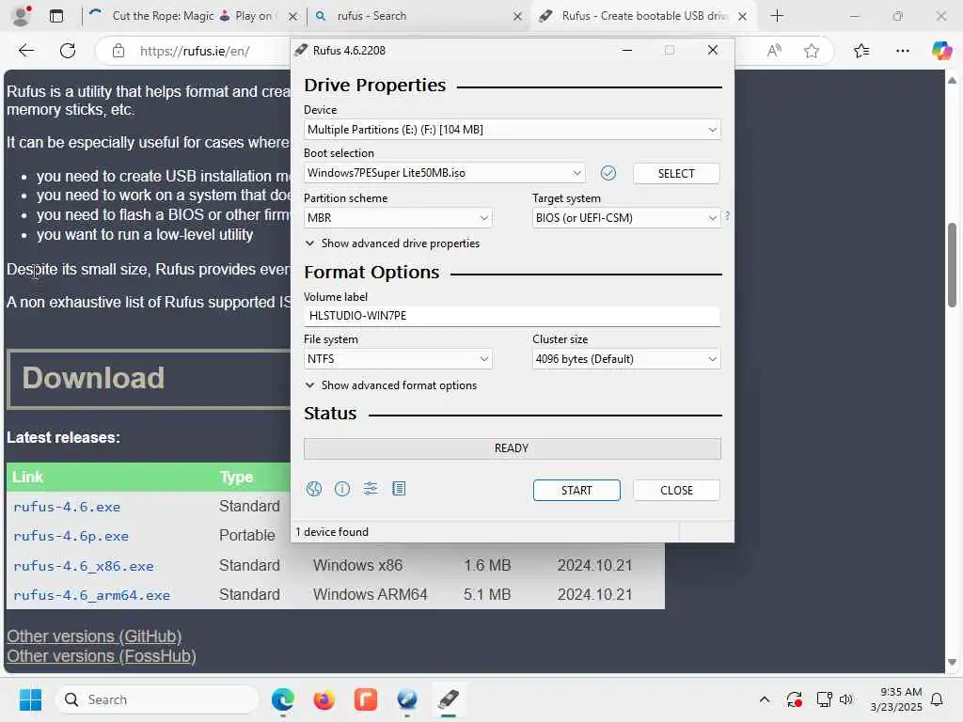The image size is (963, 722).
Task: Click scrollbar down arrow on webpage
Action: pyautogui.click(x=952, y=663)
